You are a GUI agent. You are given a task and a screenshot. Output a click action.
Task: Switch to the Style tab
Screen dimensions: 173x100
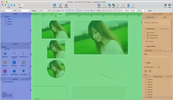click(x=165, y=17)
